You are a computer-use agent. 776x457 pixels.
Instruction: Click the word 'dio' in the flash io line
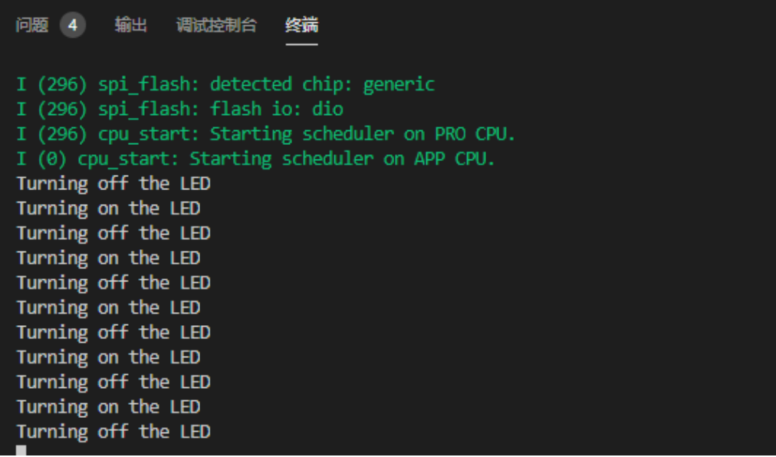click(327, 109)
